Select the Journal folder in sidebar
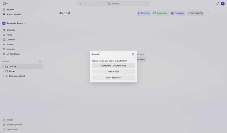The height and width of the screenshot is (133, 227). tap(13, 66)
